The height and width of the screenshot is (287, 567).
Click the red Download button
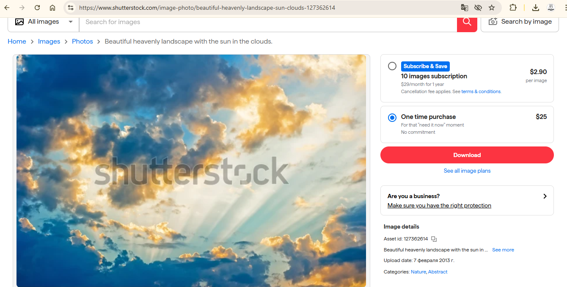click(x=467, y=155)
